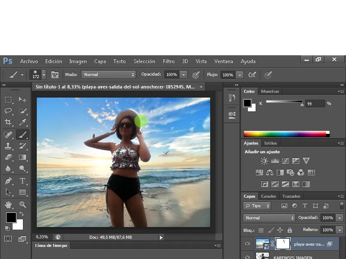The width and height of the screenshot is (346, 259).
Task: Reset default foreground and background colors
Action: point(7,228)
